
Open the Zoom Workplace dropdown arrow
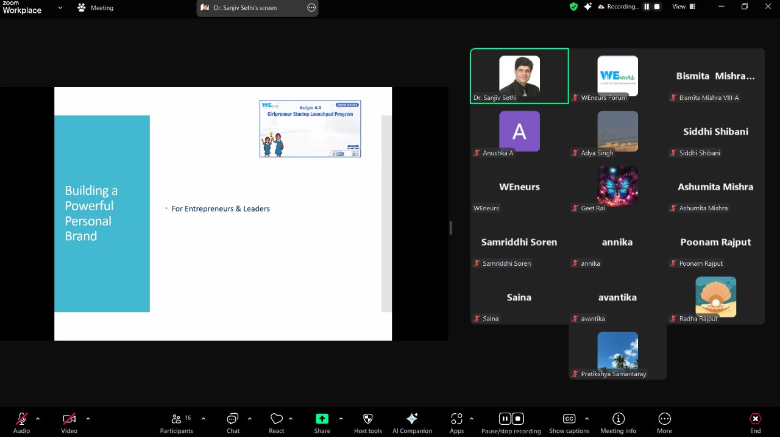pos(60,8)
